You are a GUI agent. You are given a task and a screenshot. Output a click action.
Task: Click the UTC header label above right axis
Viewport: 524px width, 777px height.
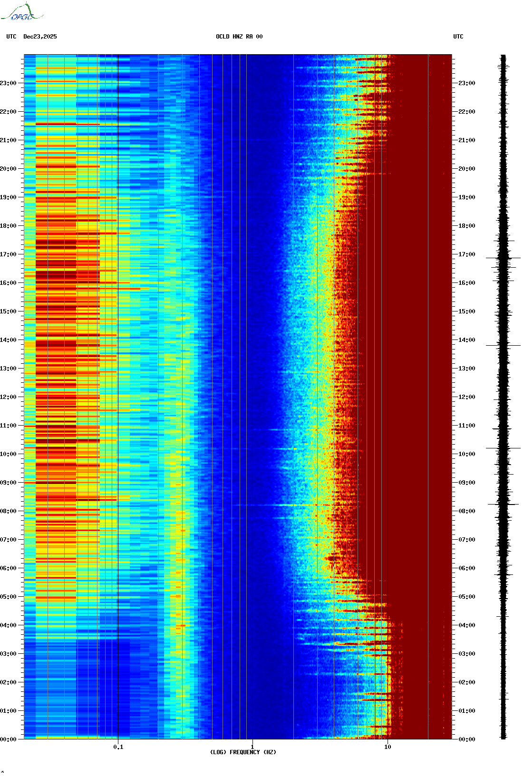458,37
